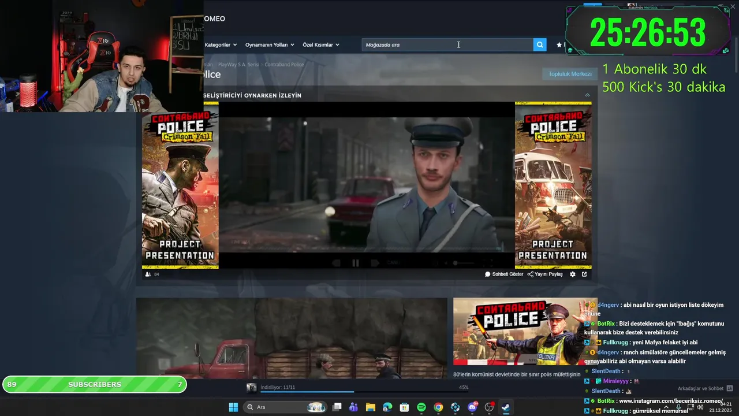Open the Windows Start menu

coord(233,407)
